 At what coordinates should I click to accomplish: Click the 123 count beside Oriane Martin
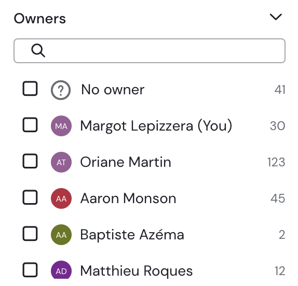pyautogui.click(x=276, y=162)
